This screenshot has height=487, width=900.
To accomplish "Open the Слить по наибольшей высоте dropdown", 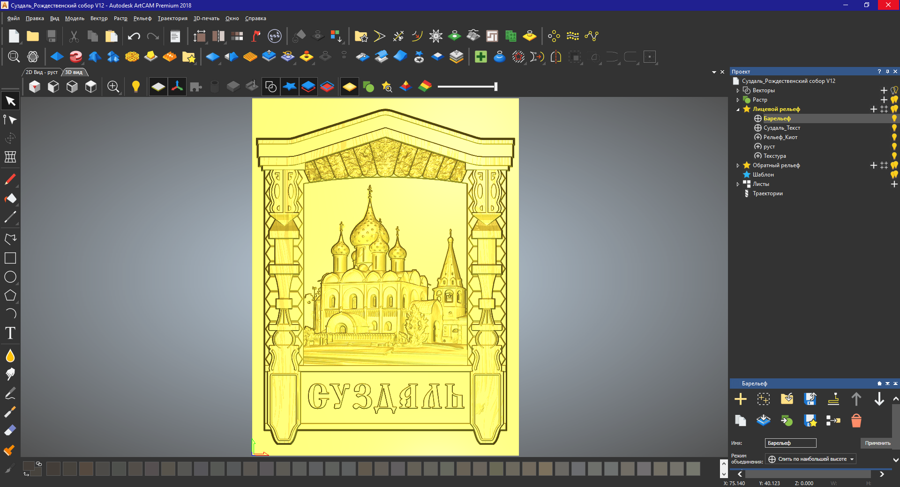I will click(810, 459).
